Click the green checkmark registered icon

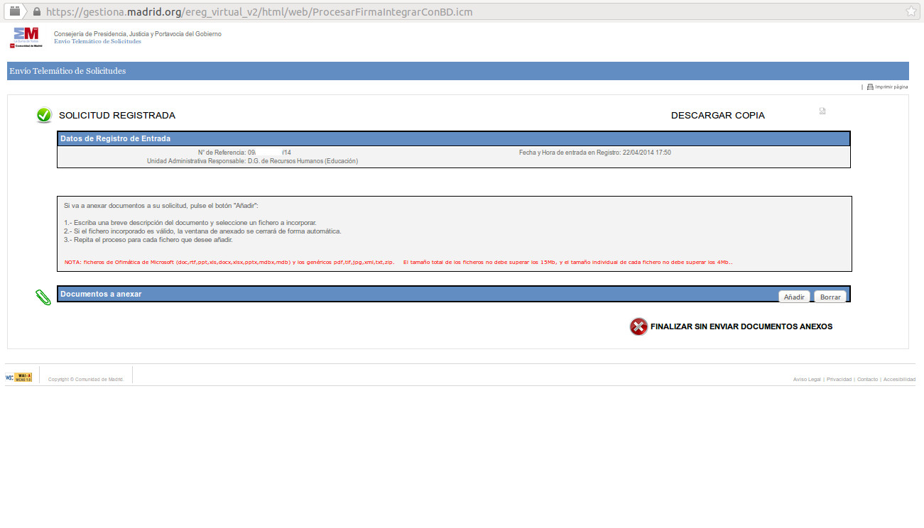pyautogui.click(x=44, y=115)
